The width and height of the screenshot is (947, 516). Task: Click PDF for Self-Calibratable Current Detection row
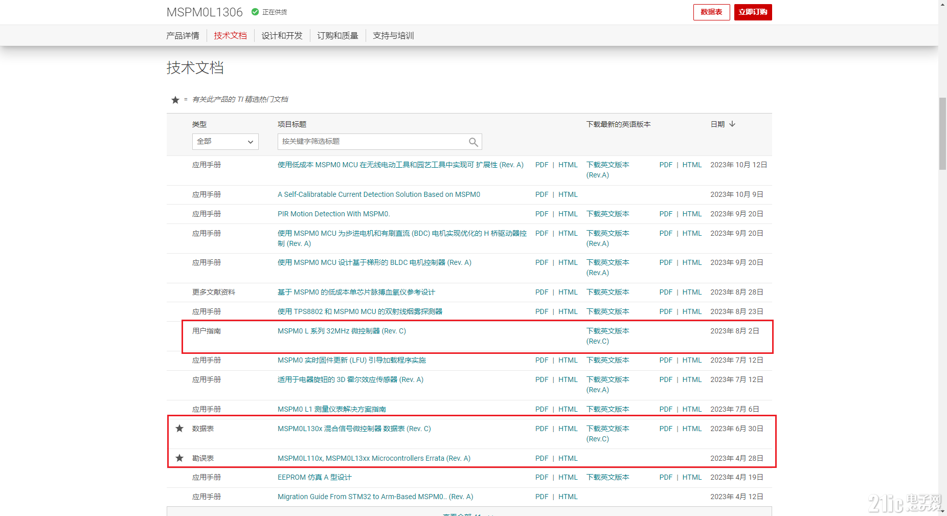click(542, 194)
